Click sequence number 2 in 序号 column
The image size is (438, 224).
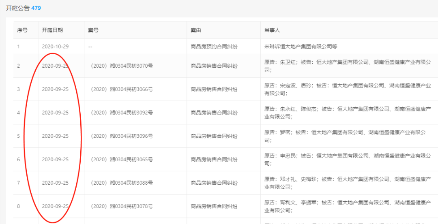click(18, 66)
